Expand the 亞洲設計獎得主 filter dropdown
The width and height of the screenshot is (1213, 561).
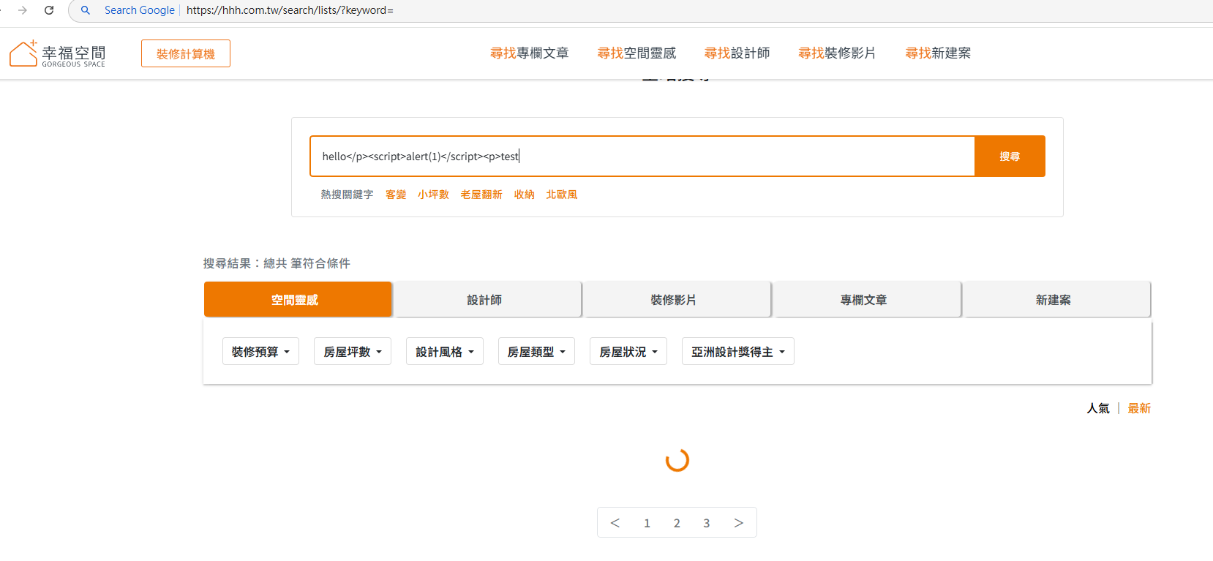click(738, 351)
